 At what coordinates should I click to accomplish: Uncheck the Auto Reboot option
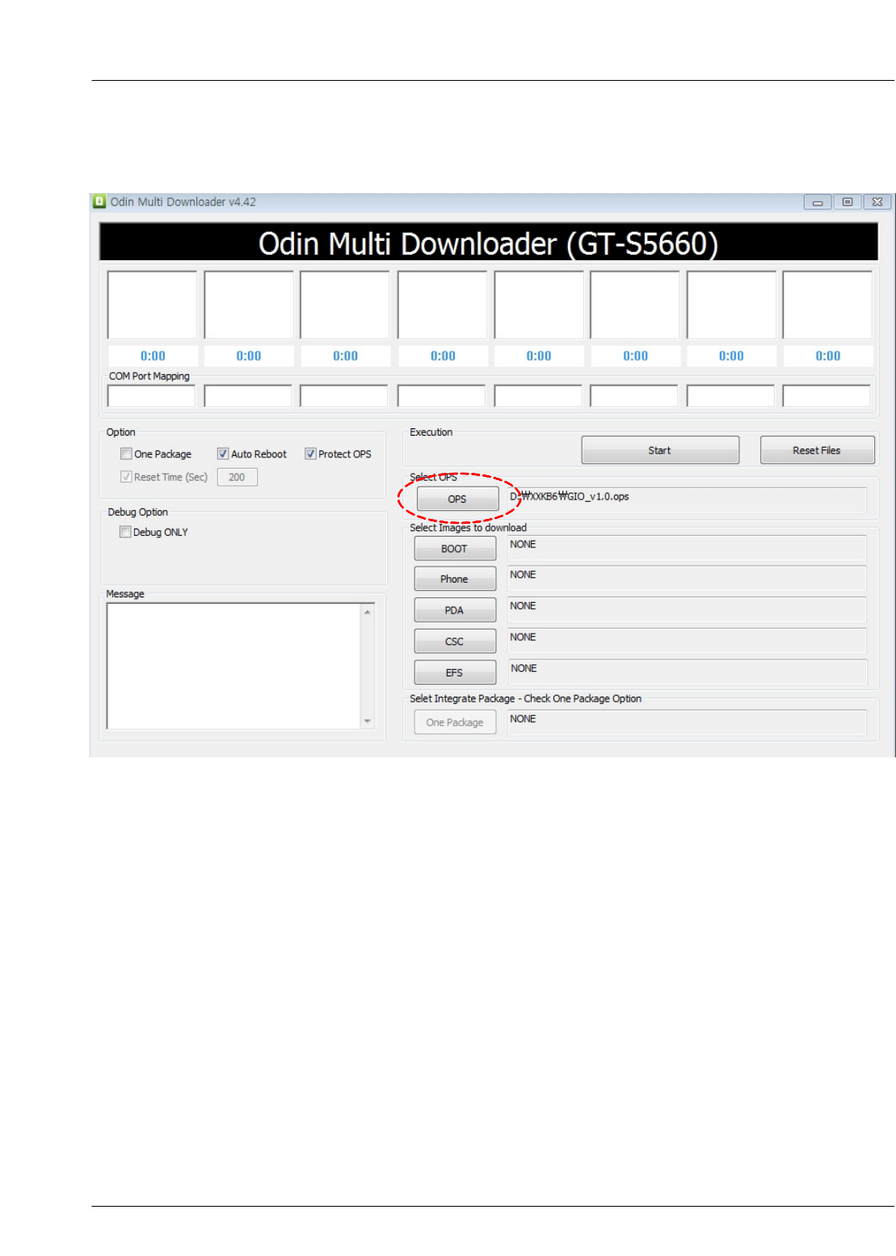coord(223,453)
